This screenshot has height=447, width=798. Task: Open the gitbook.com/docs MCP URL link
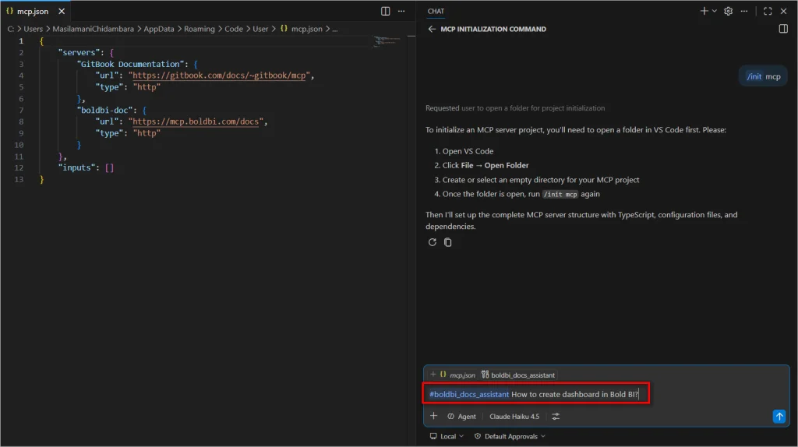pyautogui.click(x=219, y=76)
